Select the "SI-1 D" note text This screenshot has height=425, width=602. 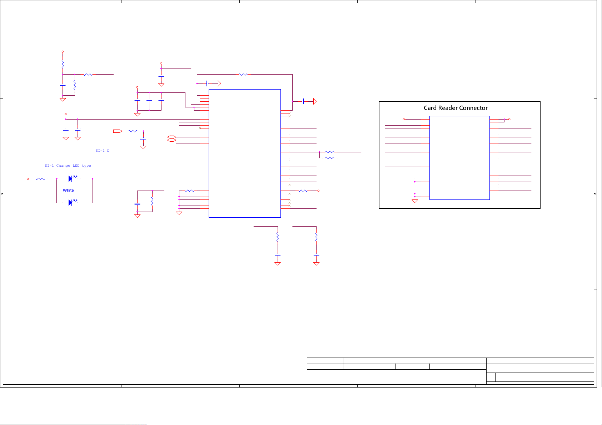tap(103, 151)
